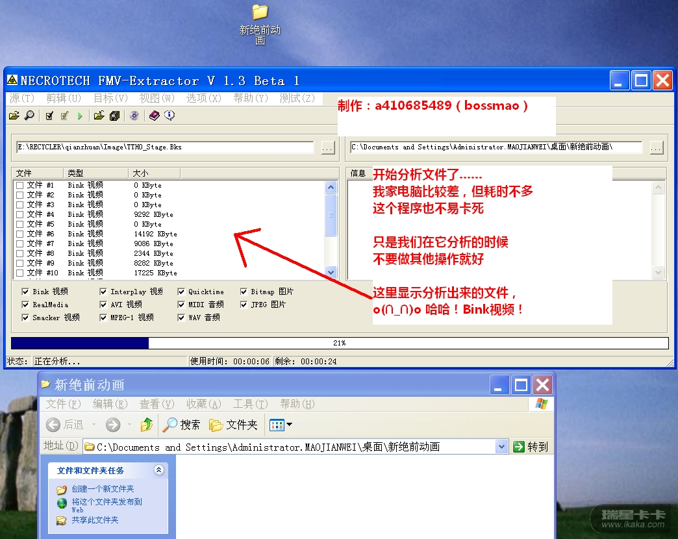Viewport: 678px width, 539px height.
Task: Click the CD disc toolbar icon
Action: point(134,116)
